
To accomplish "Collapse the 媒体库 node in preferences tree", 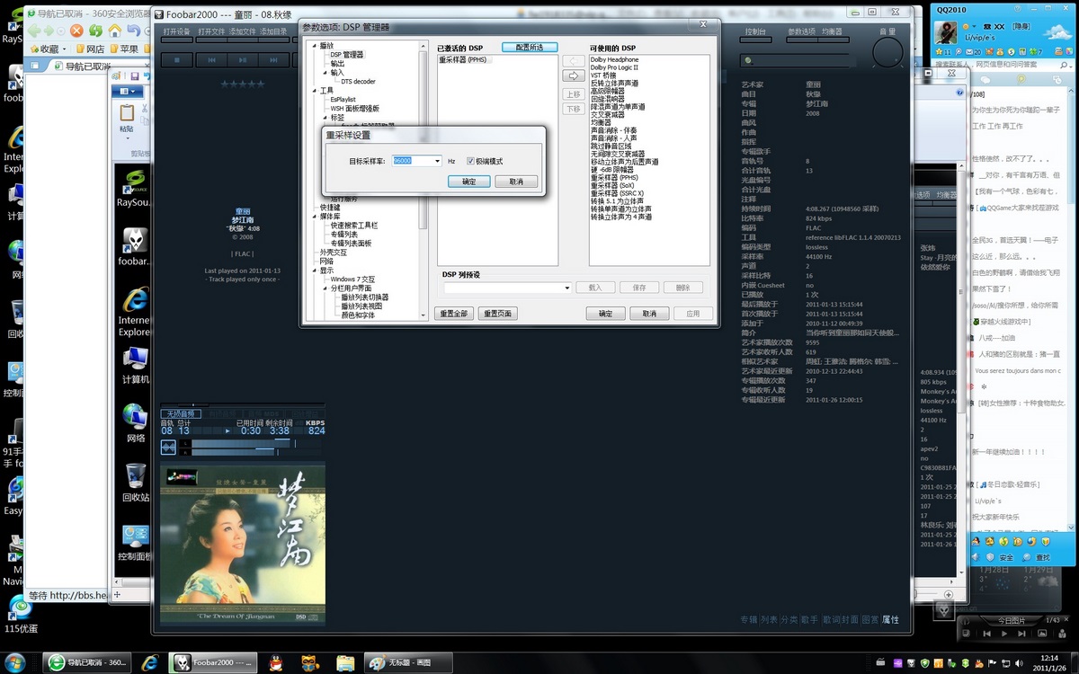I will click(x=315, y=217).
